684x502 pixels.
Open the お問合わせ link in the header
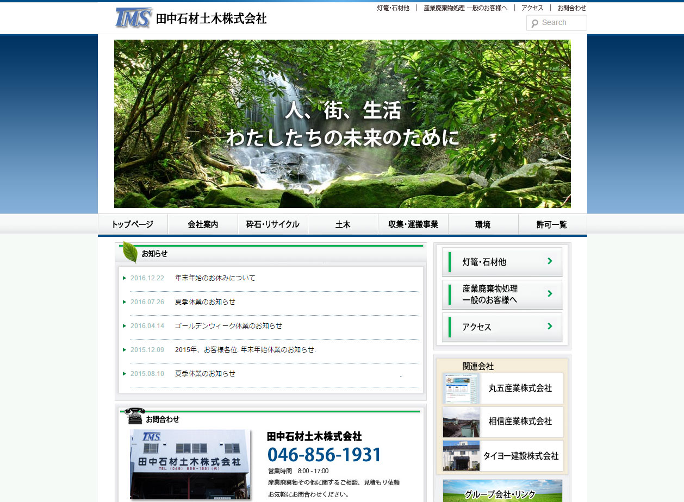pos(572,8)
